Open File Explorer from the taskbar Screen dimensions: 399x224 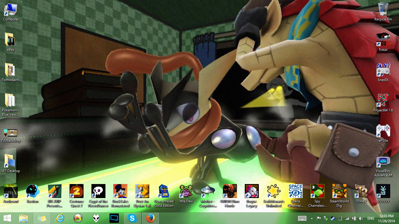tap(24, 218)
